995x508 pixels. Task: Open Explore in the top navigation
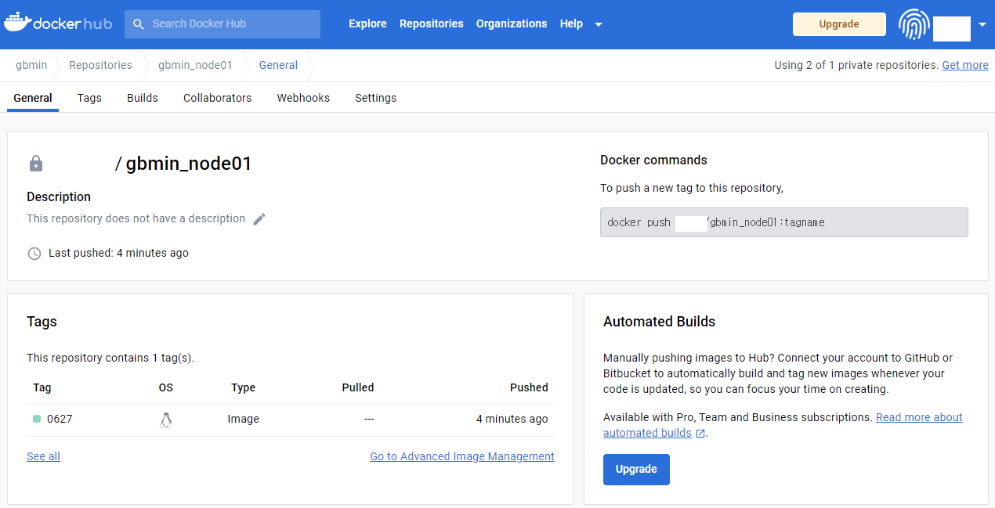pyautogui.click(x=367, y=23)
